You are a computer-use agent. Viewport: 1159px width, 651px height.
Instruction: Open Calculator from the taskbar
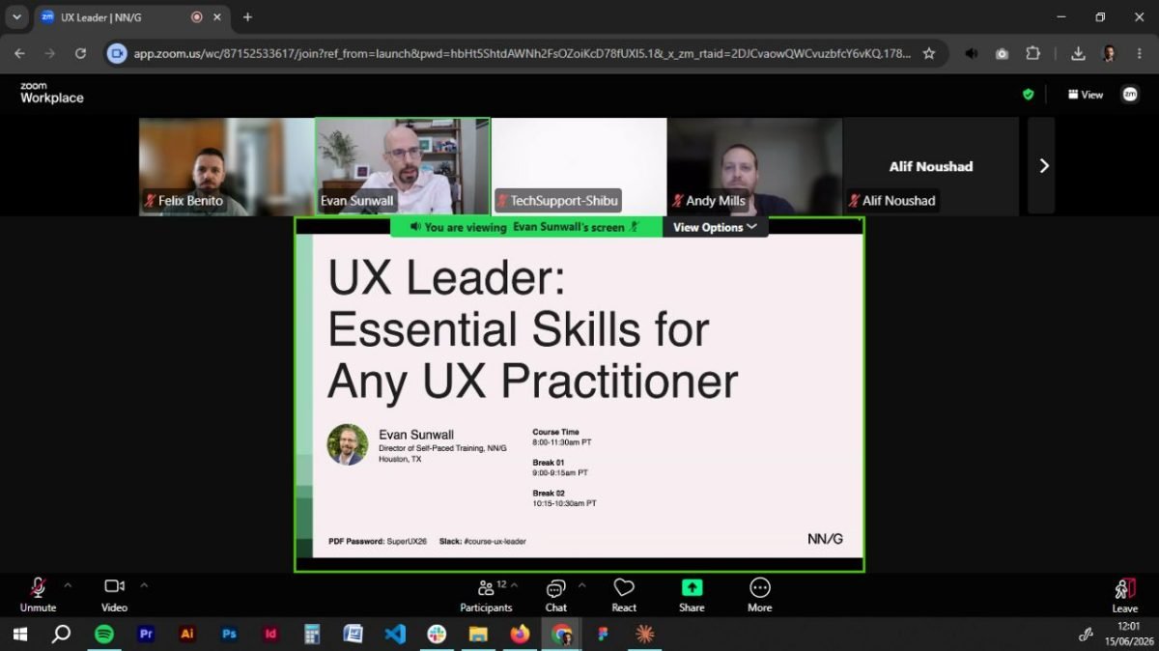pos(312,635)
